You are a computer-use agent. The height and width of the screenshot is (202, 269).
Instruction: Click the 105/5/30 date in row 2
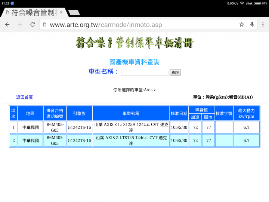point(179,141)
